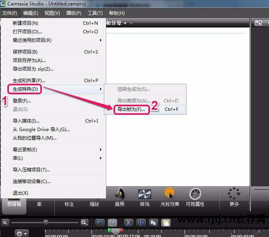Click the Camtasia Studio title bar icon
The width and height of the screenshot is (269, 237).
(x=3, y=3)
